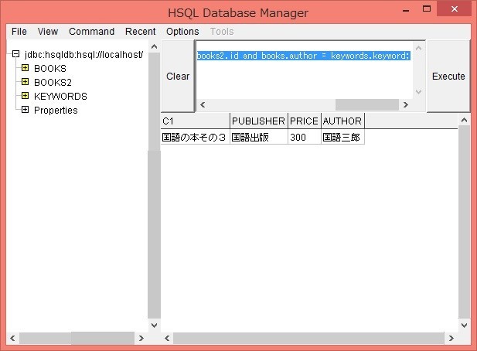This screenshot has width=477, height=351.
Task: Click the C1 column header
Action: (x=196, y=121)
